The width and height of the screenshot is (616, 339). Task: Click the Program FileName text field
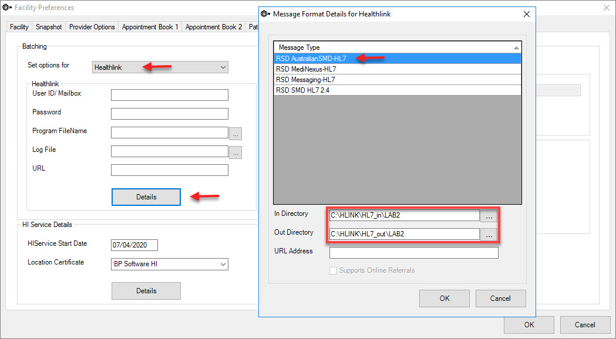click(x=170, y=133)
